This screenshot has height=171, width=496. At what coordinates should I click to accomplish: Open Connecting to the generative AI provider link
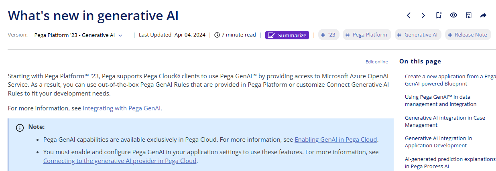[x=120, y=161]
